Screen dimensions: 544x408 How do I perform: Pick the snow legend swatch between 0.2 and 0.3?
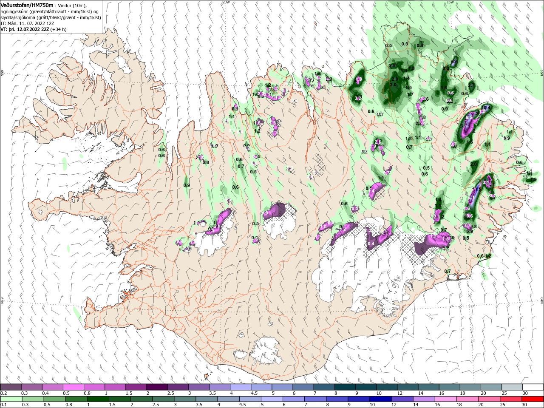[x=11, y=387]
